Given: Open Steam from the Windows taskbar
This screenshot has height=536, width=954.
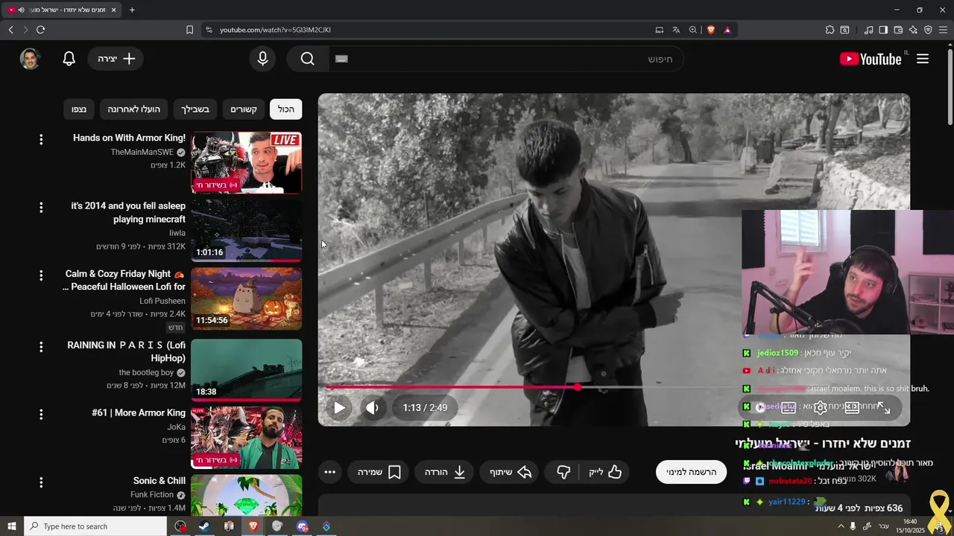Looking at the screenshot, I should (x=203, y=526).
